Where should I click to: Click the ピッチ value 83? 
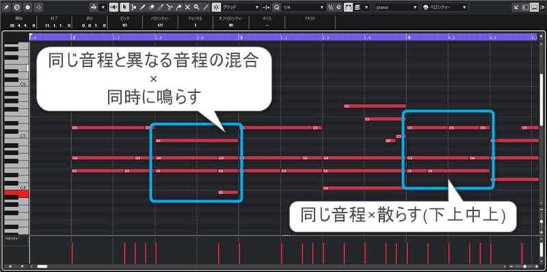click(x=125, y=25)
